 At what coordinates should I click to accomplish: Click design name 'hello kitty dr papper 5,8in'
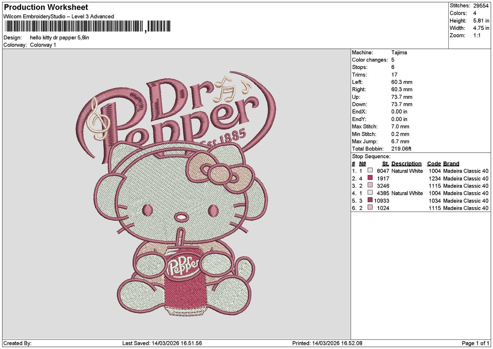tap(60, 38)
